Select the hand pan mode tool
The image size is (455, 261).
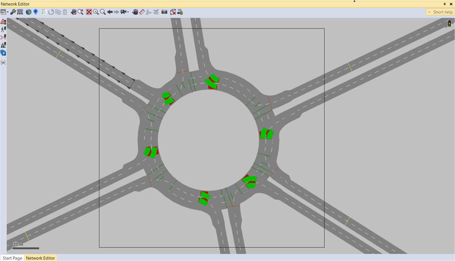(x=135, y=12)
